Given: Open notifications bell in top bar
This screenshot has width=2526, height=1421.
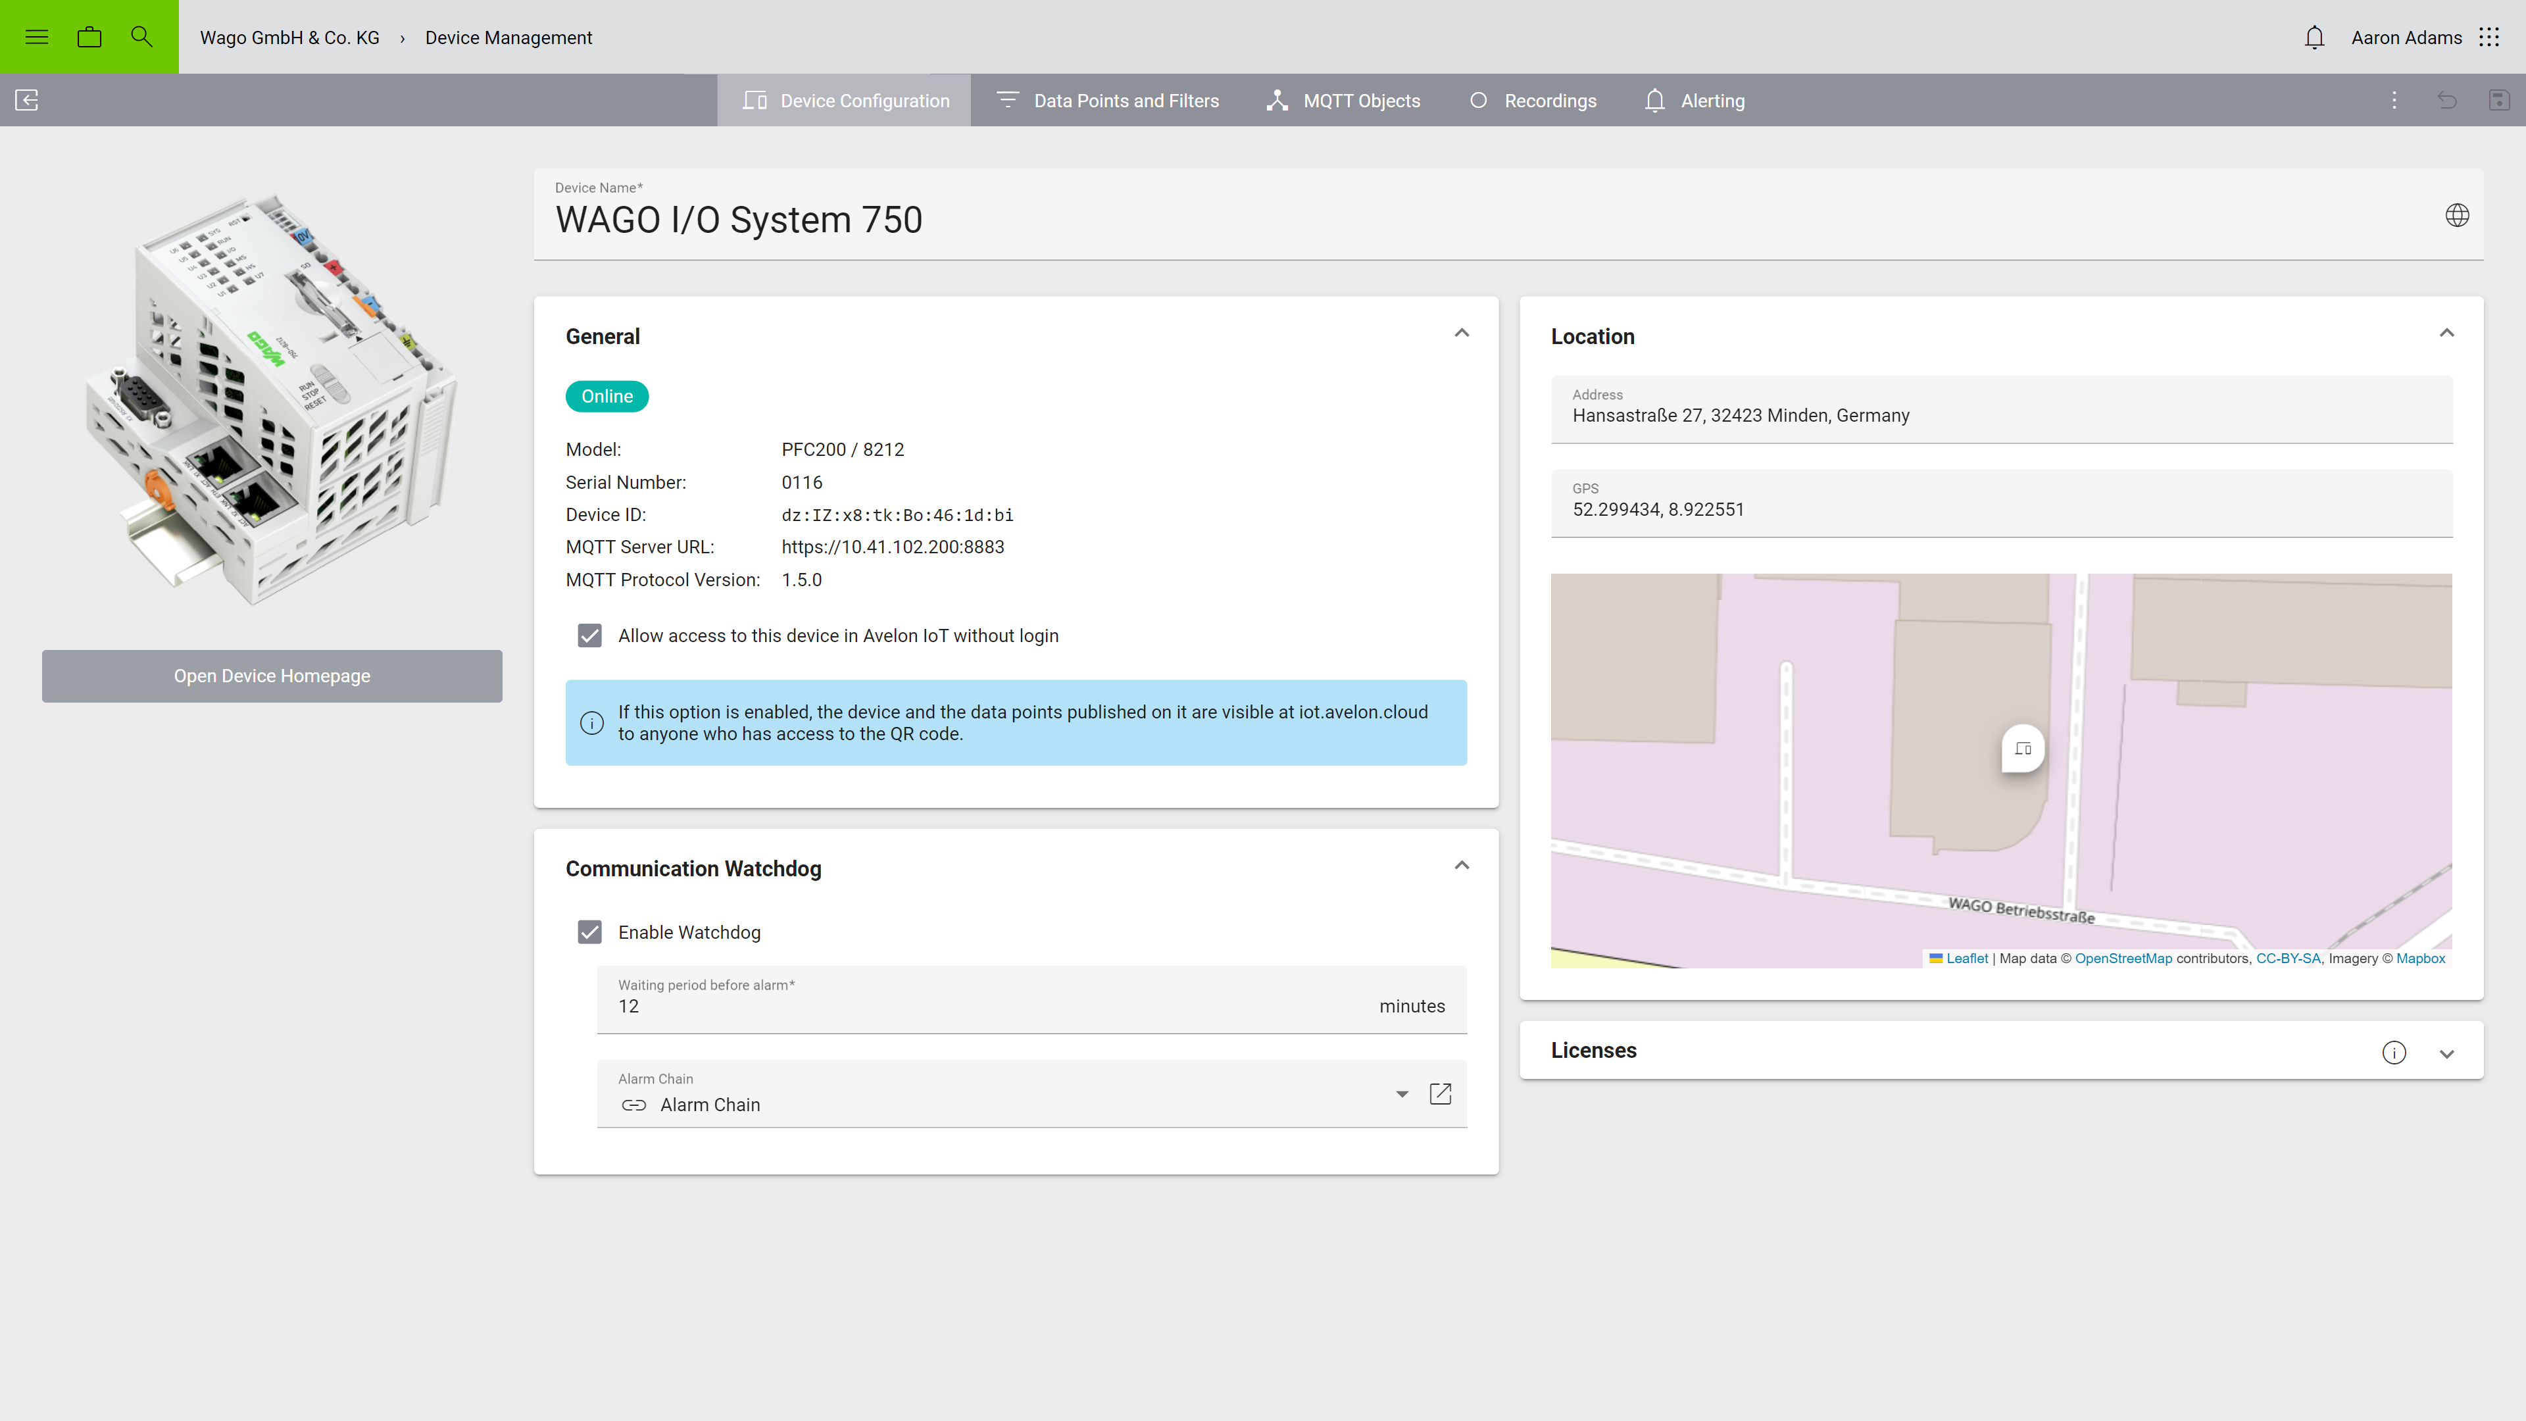Looking at the screenshot, I should [2314, 37].
